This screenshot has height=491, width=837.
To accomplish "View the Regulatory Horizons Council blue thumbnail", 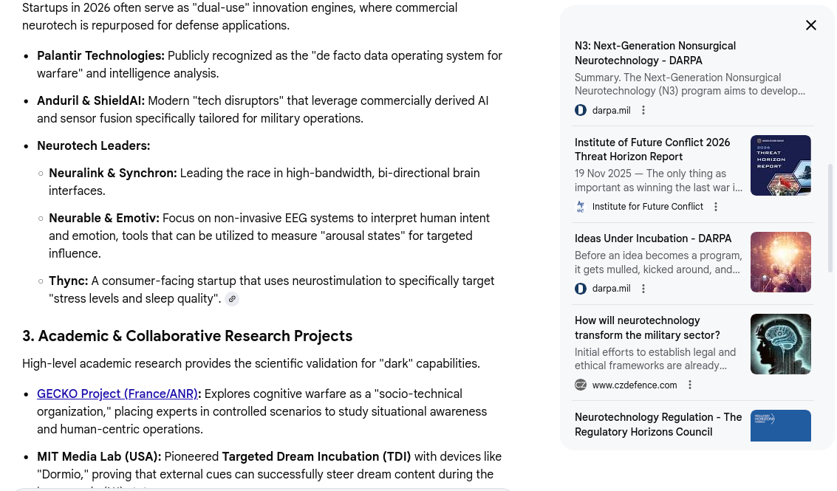I will (780, 425).
